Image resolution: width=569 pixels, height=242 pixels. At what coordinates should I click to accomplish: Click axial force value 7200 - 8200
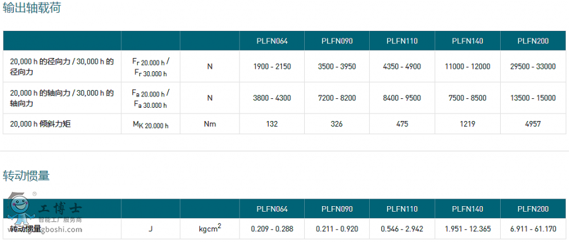pyautogui.click(x=337, y=98)
